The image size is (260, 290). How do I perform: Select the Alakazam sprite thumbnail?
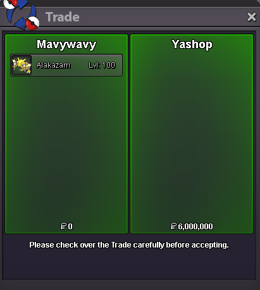click(x=22, y=65)
